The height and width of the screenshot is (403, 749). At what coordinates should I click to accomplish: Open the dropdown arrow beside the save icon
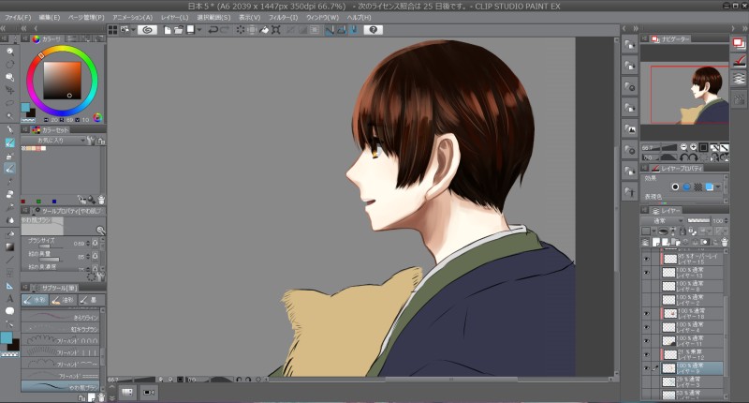tap(199, 30)
